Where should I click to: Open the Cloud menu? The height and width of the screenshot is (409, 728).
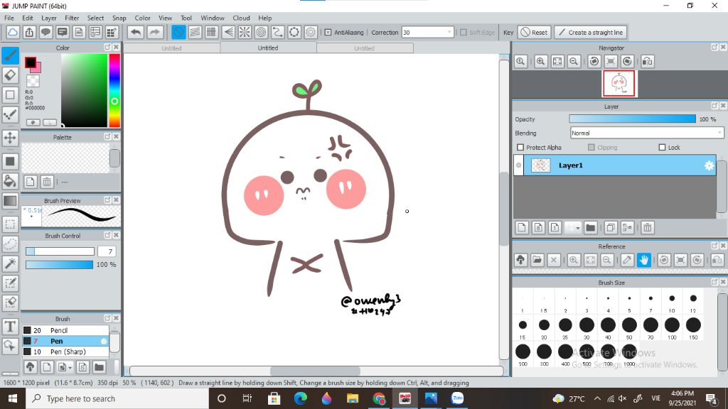pos(241,18)
